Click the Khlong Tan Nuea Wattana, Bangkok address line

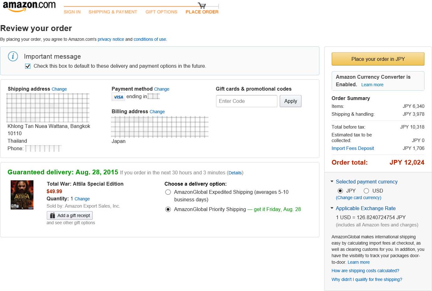(49, 126)
